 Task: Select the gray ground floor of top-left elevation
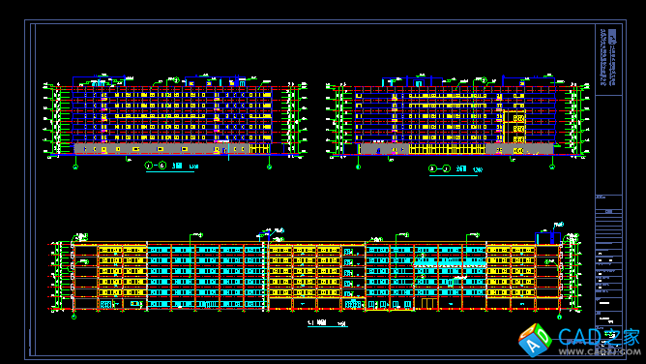pyautogui.click(x=161, y=149)
